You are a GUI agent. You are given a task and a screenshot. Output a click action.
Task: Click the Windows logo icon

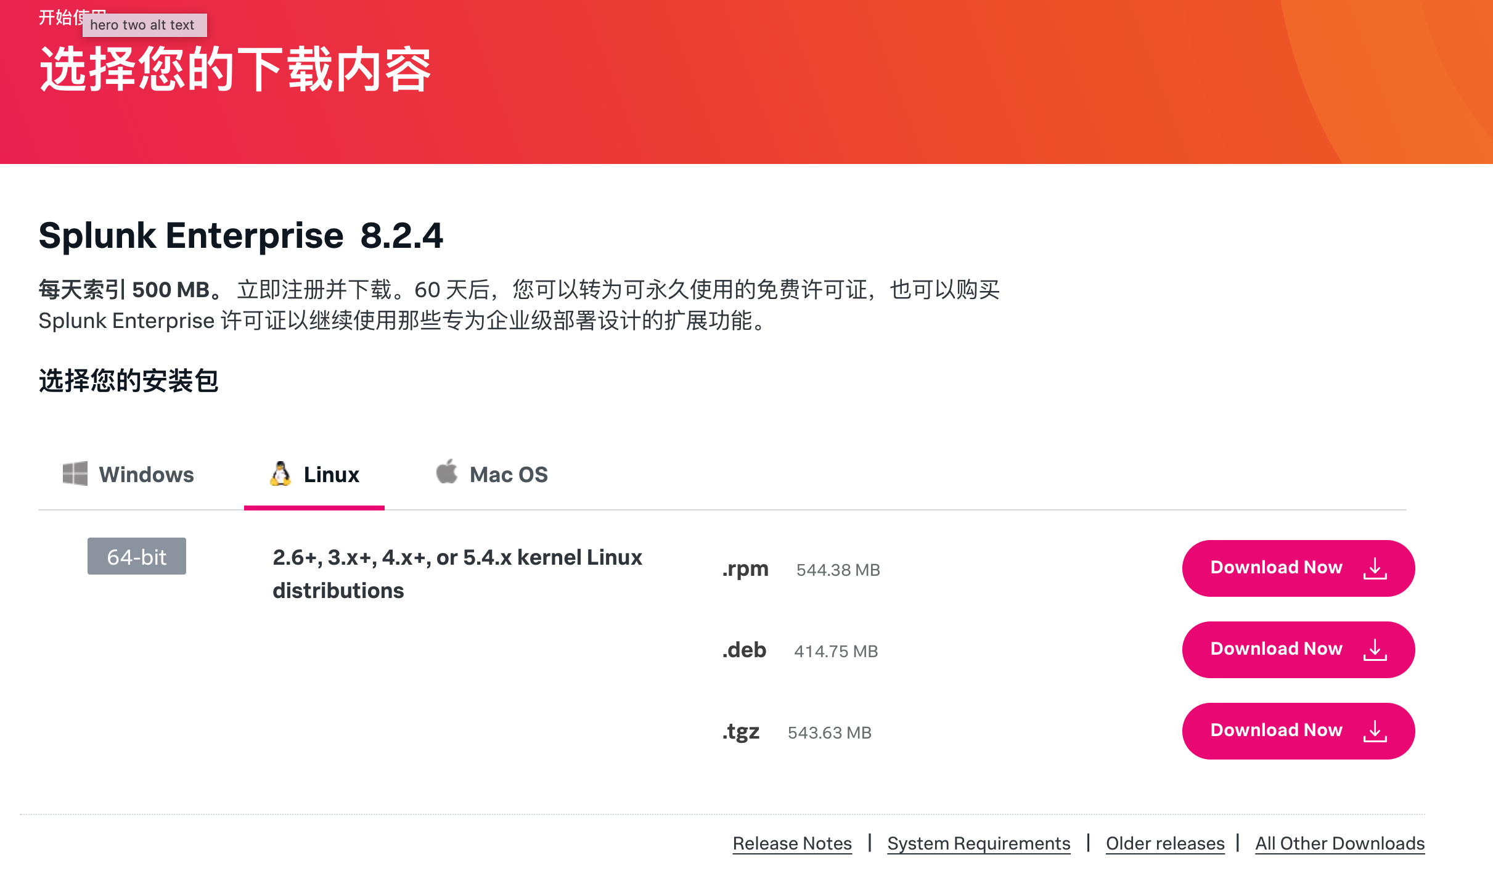[75, 473]
